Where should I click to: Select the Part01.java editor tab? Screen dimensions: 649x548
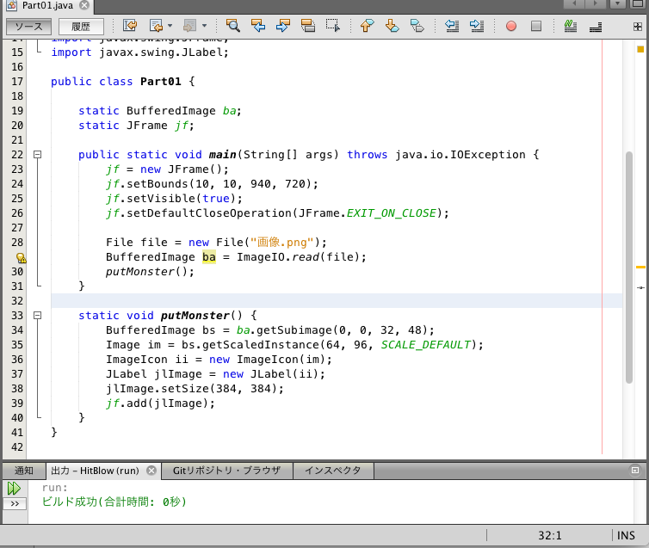coord(47,6)
